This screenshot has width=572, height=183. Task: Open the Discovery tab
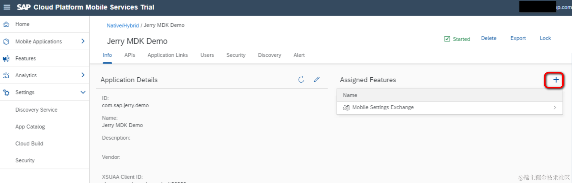[269, 55]
